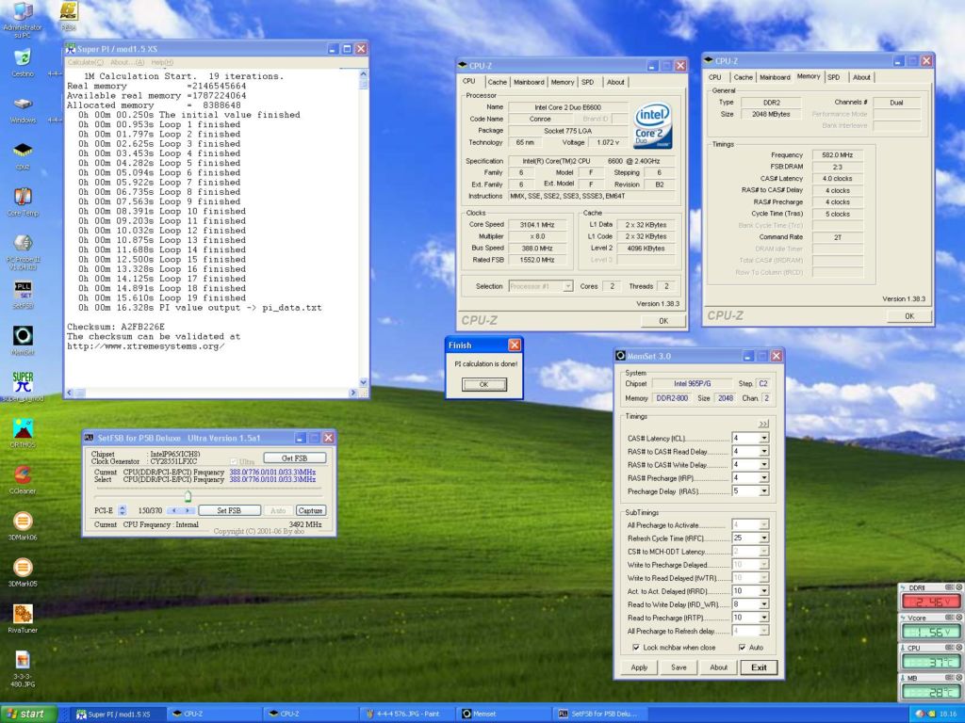This screenshot has width=965, height=723.
Task: Click the Vcore voltage monitor widget
Action: [x=930, y=627]
